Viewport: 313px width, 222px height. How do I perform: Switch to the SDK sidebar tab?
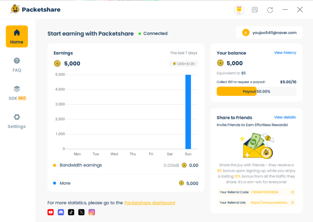tap(17, 93)
